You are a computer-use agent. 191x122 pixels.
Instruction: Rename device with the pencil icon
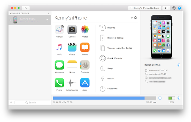coord(132,18)
